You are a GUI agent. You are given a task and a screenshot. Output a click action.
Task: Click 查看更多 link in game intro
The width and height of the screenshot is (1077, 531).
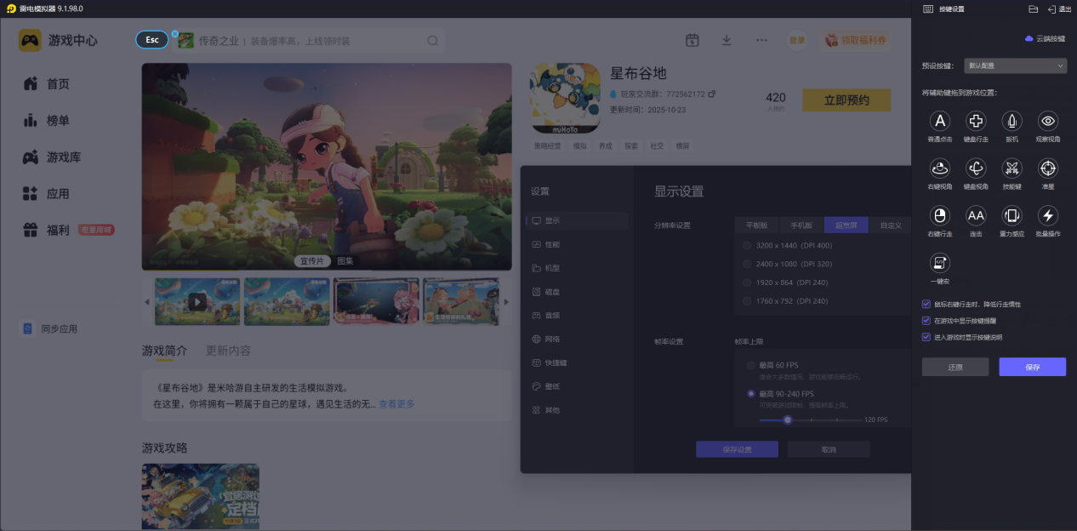pyautogui.click(x=396, y=404)
